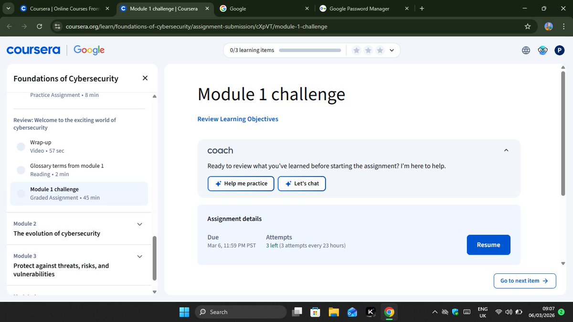Rate the course with the second star
Screen dimensions: 573x322
[368, 50]
